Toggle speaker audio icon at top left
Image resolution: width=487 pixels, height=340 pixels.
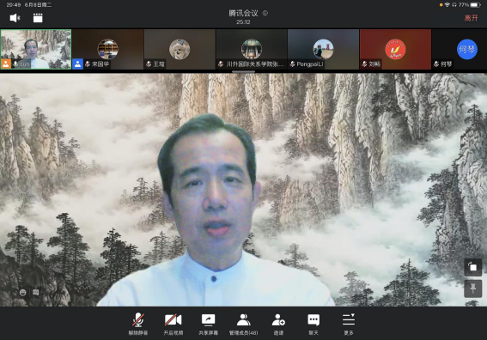pyautogui.click(x=15, y=18)
